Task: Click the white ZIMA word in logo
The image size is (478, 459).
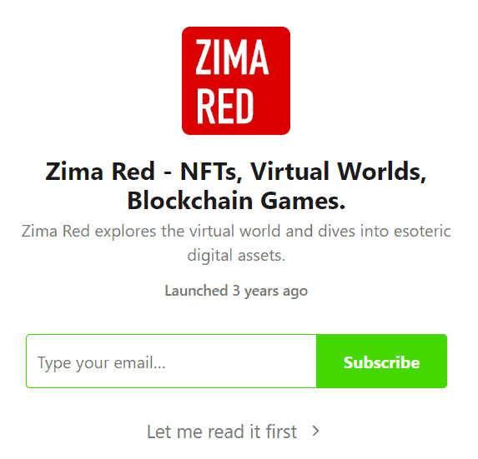Action: coord(232,57)
